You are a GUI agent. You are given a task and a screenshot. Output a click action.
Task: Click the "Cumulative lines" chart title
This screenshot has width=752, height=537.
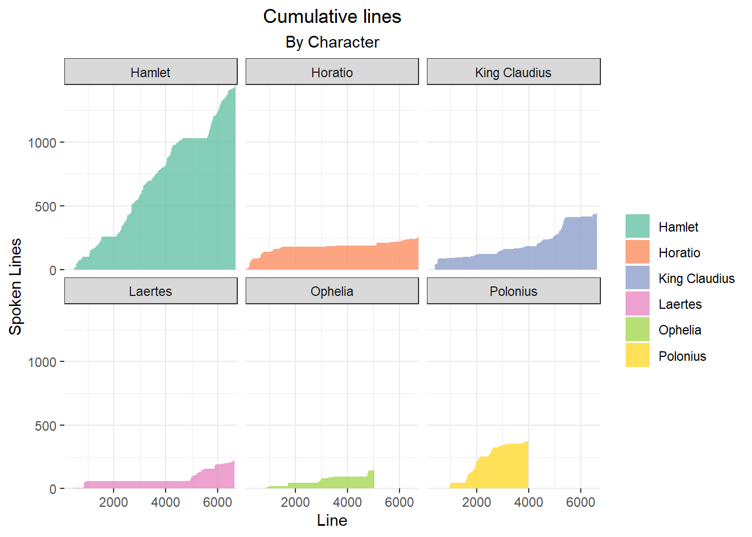[x=332, y=17]
